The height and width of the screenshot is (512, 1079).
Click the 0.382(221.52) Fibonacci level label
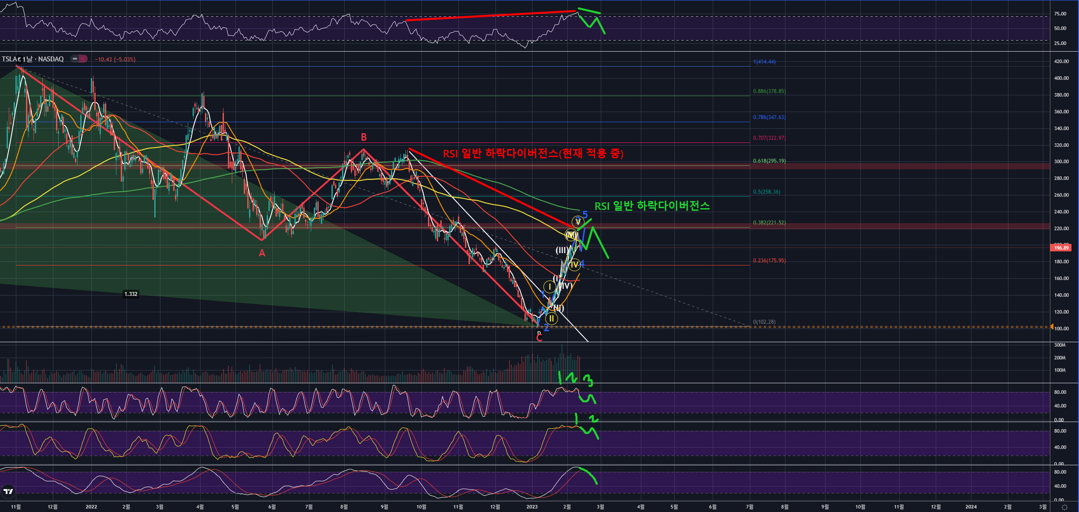(x=769, y=223)
